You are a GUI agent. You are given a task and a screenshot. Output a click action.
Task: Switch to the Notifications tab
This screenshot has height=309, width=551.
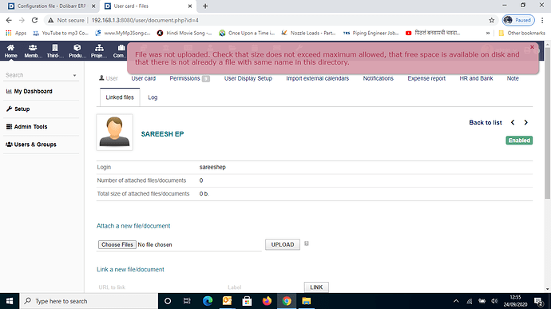pyautogui.click(x=378, y=78)
